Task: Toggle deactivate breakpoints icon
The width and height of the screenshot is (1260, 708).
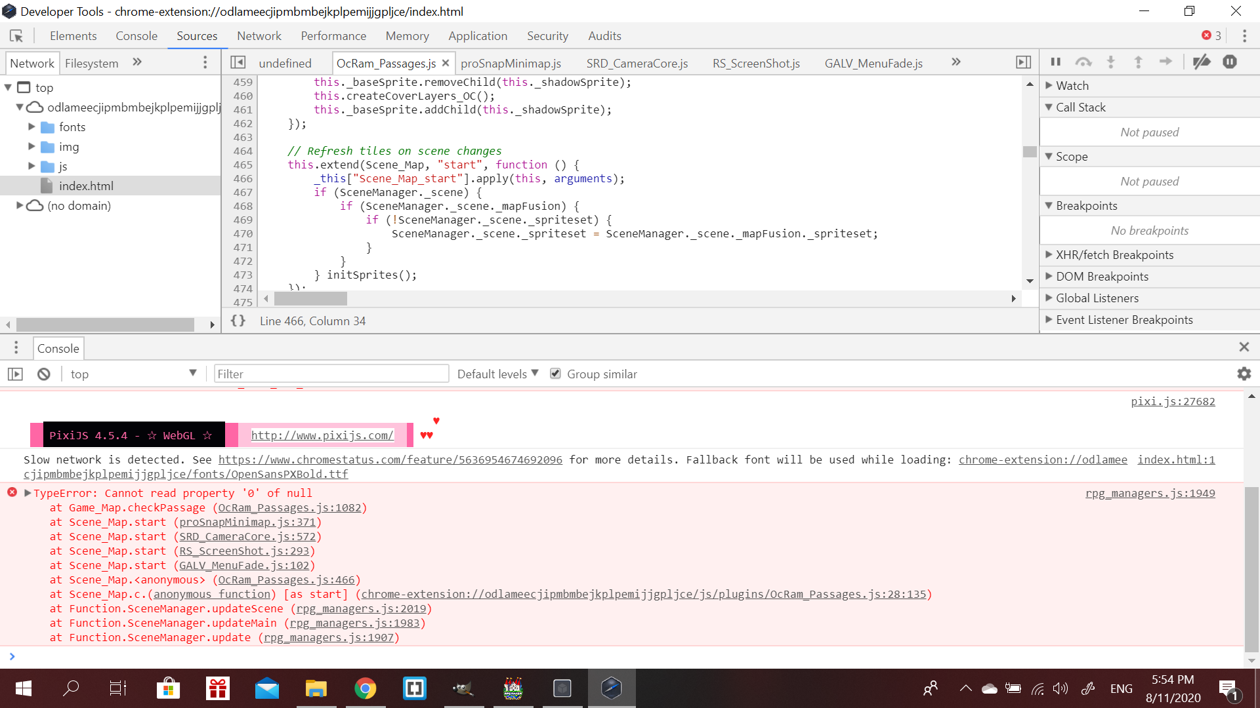Action: (1202, 62)
